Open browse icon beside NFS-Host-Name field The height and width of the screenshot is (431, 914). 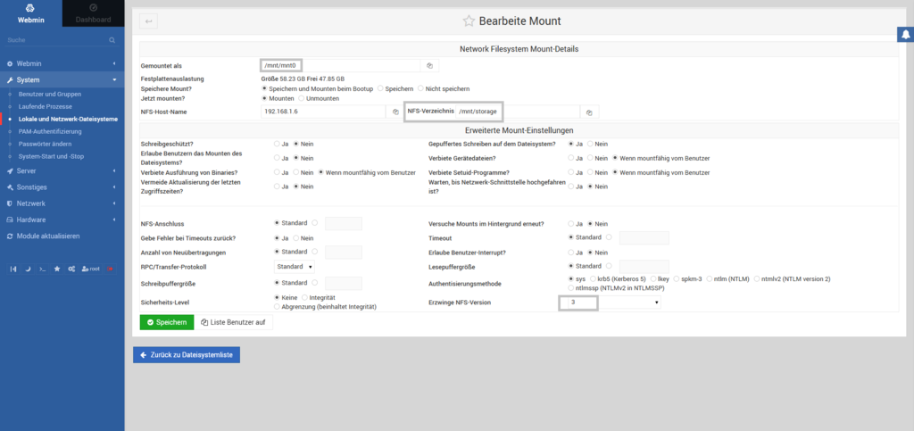395,112
